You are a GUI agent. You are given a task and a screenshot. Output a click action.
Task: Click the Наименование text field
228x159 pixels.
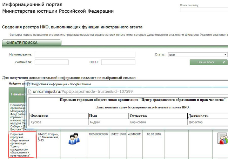85,55
